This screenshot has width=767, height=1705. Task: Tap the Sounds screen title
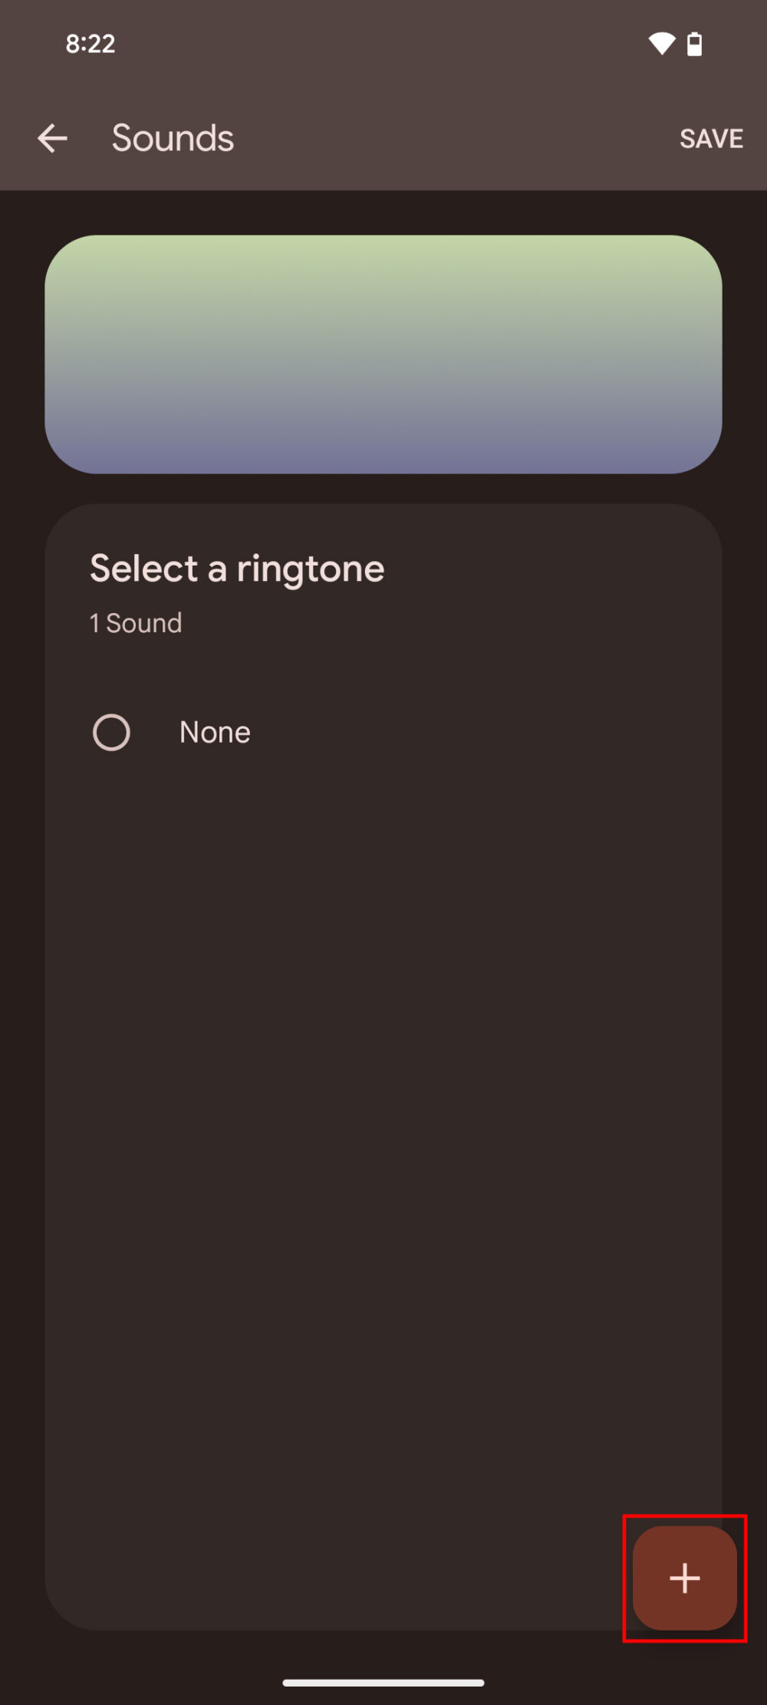pos(172,138)
